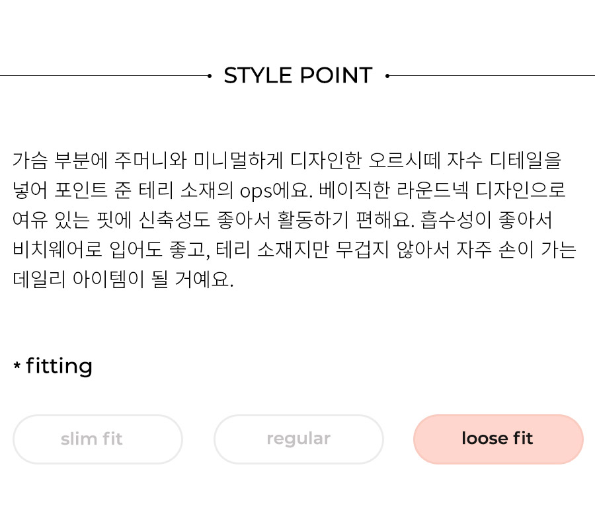Click the dot left of STYLE POINT

(210, 76)
